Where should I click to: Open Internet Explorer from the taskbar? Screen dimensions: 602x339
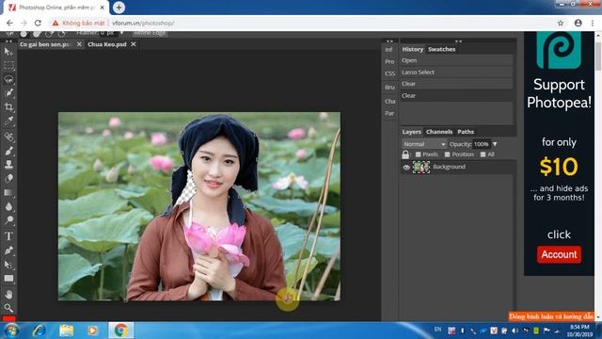[x=39, y=331]
